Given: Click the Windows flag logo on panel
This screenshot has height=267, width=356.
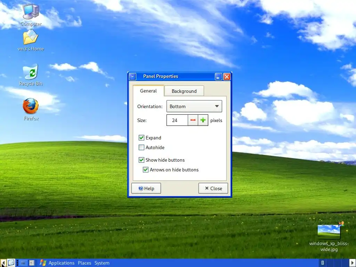Looking at the screenshot, I should coord(43,263).
